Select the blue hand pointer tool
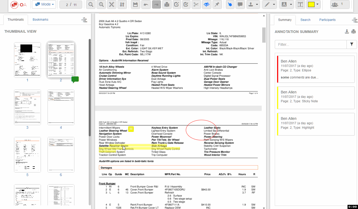 coord(230,4)
